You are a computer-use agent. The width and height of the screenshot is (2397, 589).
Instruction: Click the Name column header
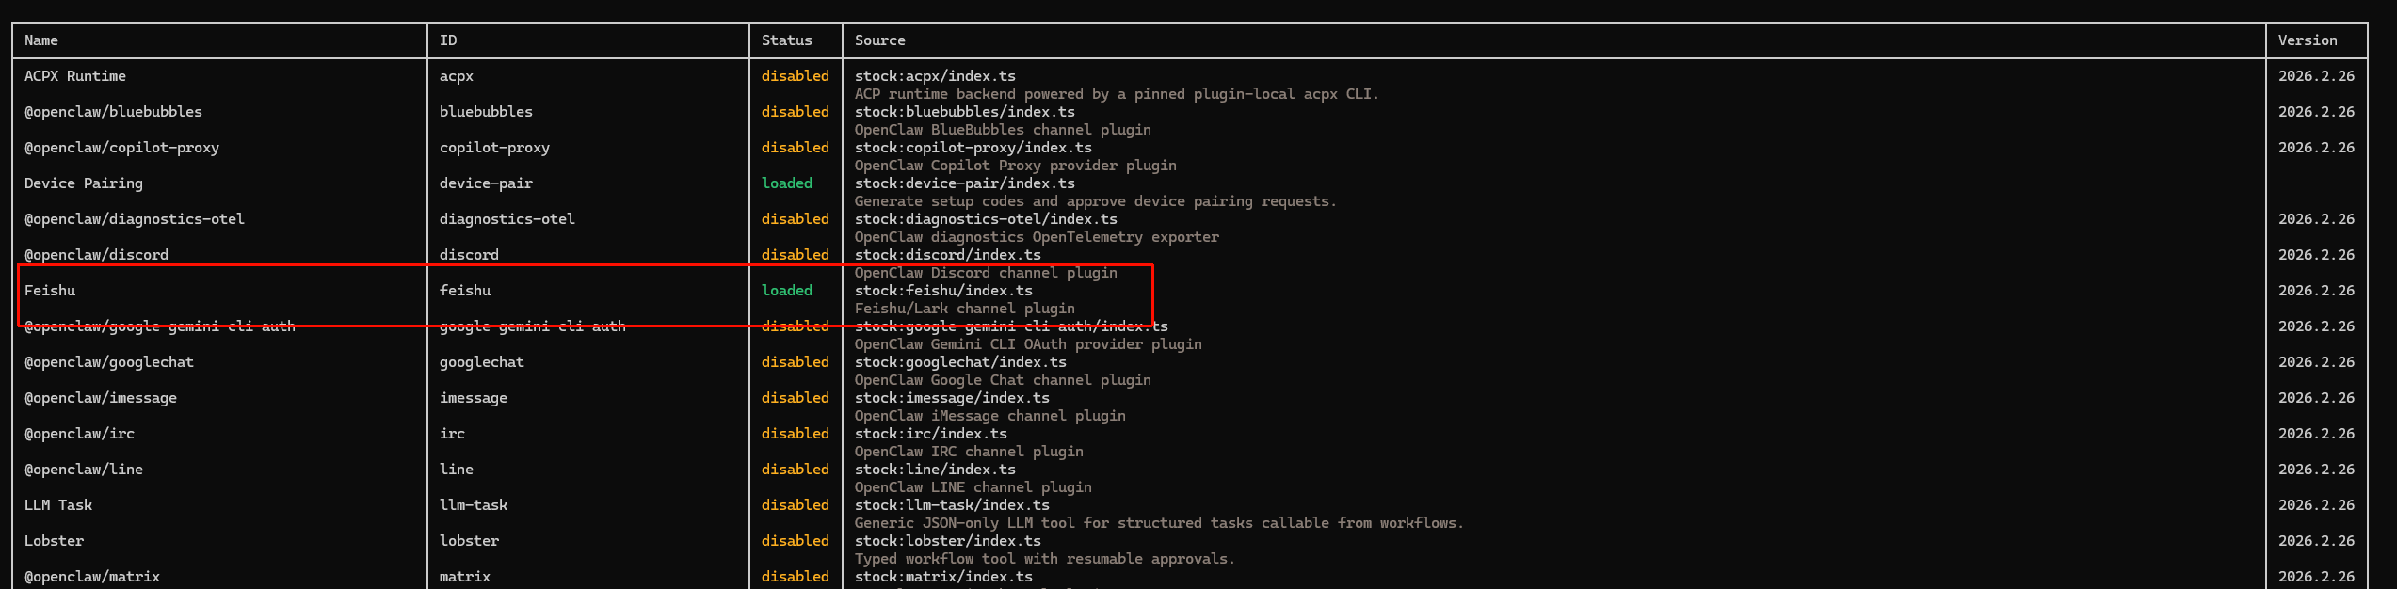coord(41,40)
